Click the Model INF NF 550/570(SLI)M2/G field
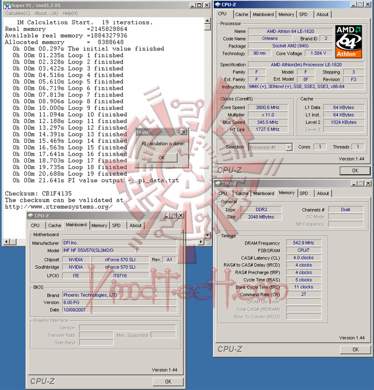 point(119,250)
